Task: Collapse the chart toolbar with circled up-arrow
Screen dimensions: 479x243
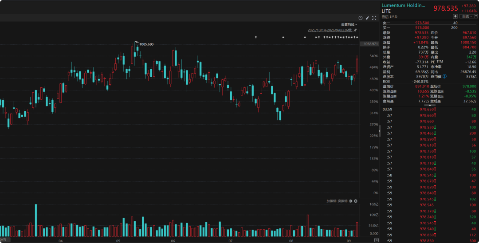Action: click(x=361, y=18)
